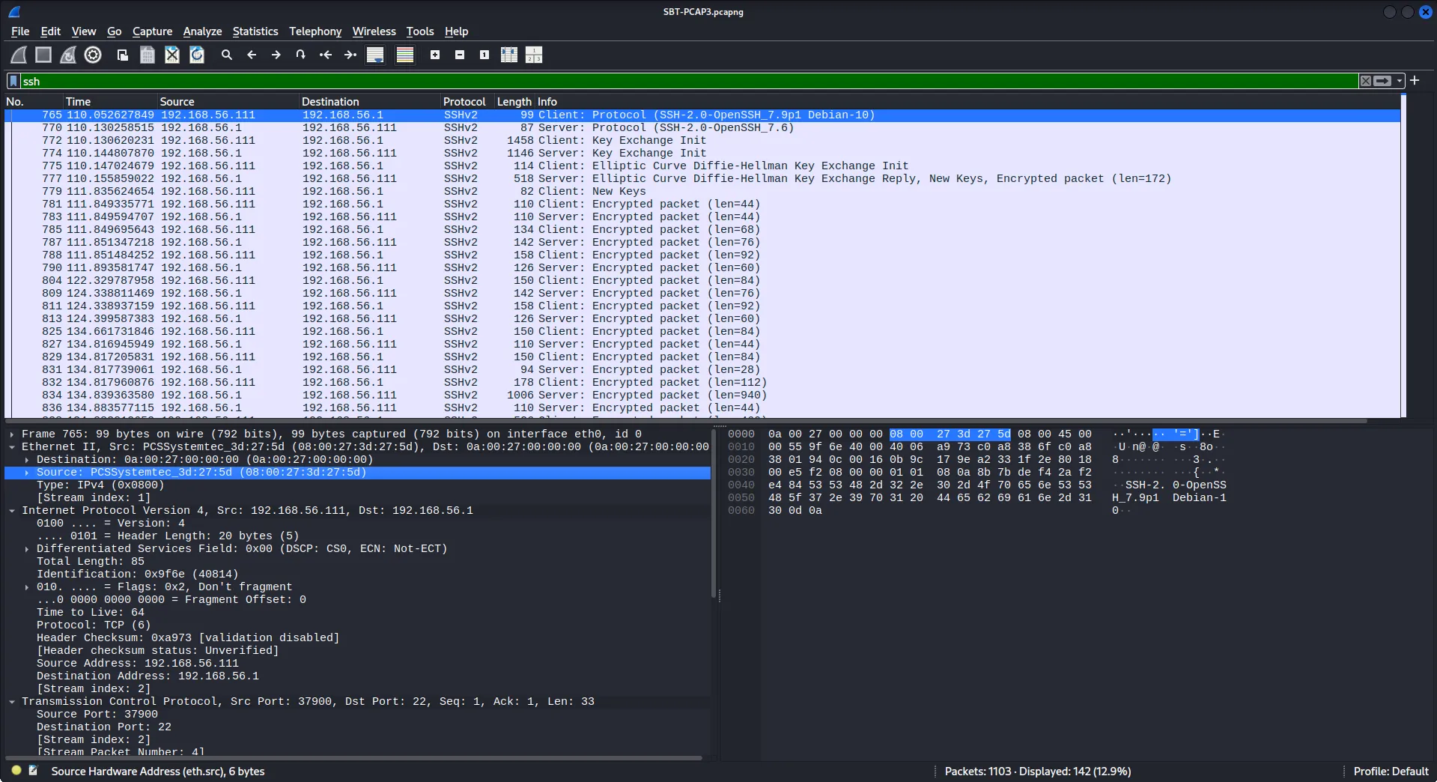Sort by the Time column header
The height and width of the screenshot is (782, 1437).
pyautogui.click(x=110, y=102)
